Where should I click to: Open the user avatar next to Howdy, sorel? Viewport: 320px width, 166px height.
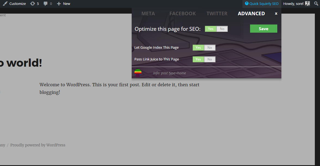(x=307, y=4)
